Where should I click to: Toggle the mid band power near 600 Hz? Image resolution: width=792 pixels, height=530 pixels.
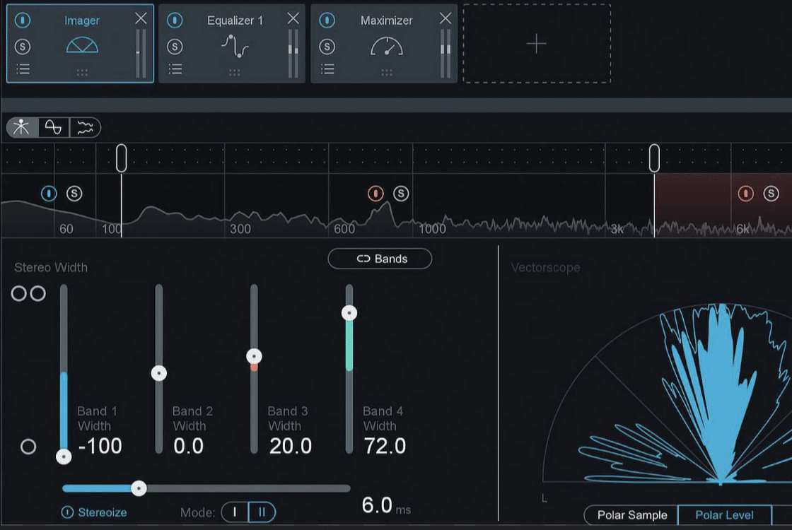pyautogui.click(x=375, y=194)
